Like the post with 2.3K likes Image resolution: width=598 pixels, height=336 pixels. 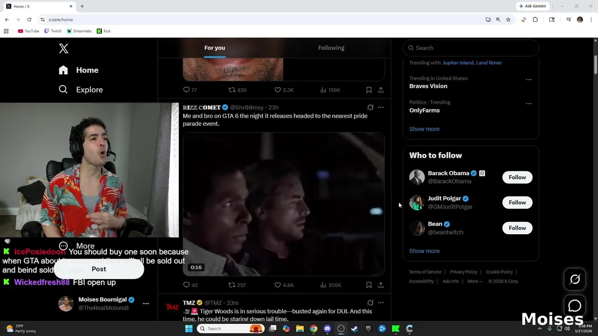[278, 90]
